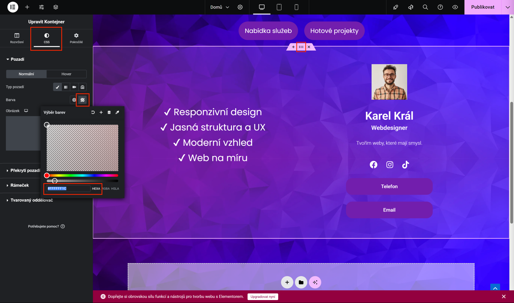
Task: Select gradient background type icon
Action: coord(66,87)
